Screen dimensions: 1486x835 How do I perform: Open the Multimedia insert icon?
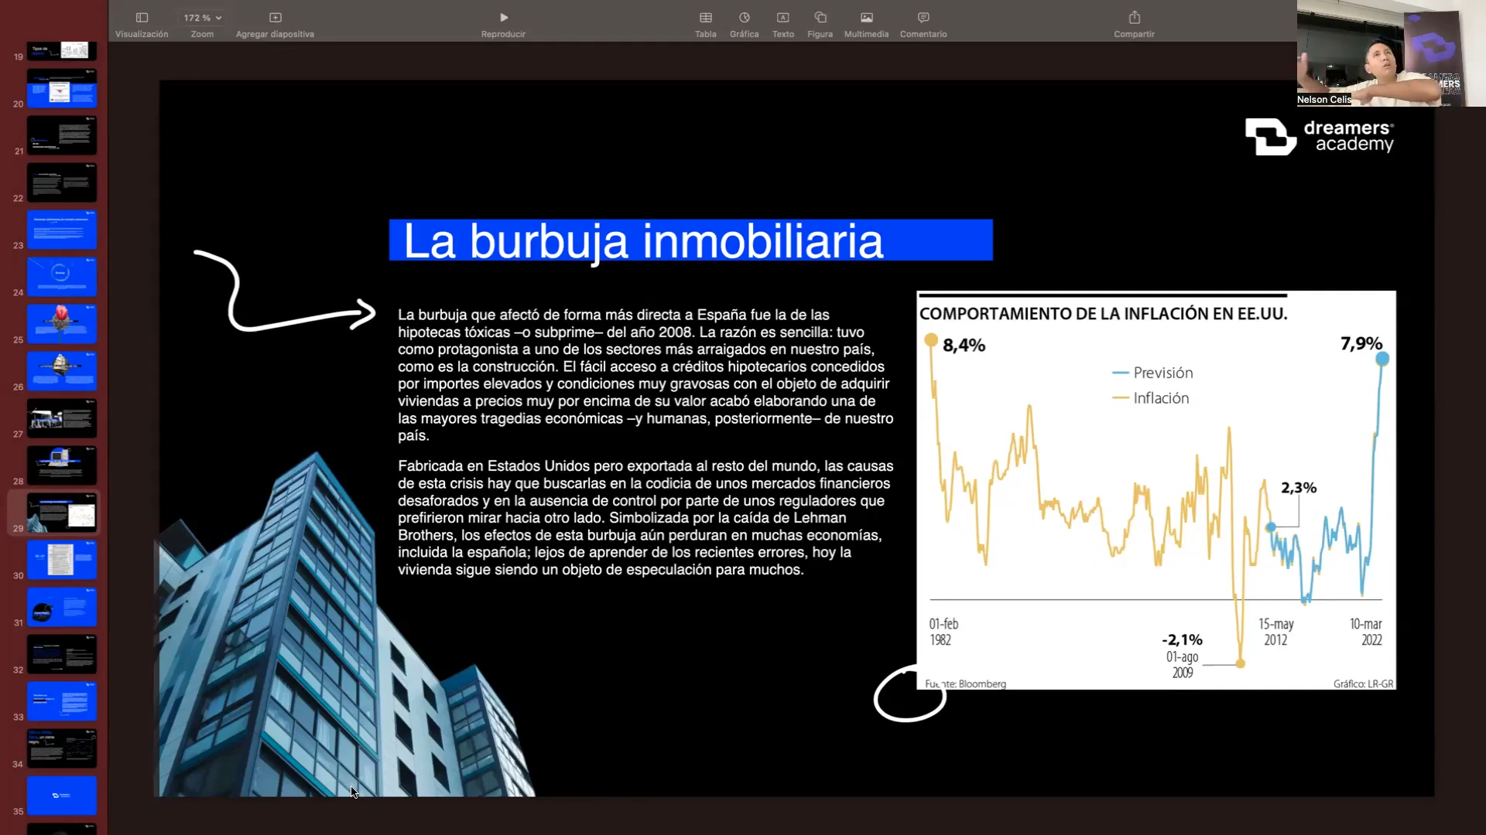point(866,18)
